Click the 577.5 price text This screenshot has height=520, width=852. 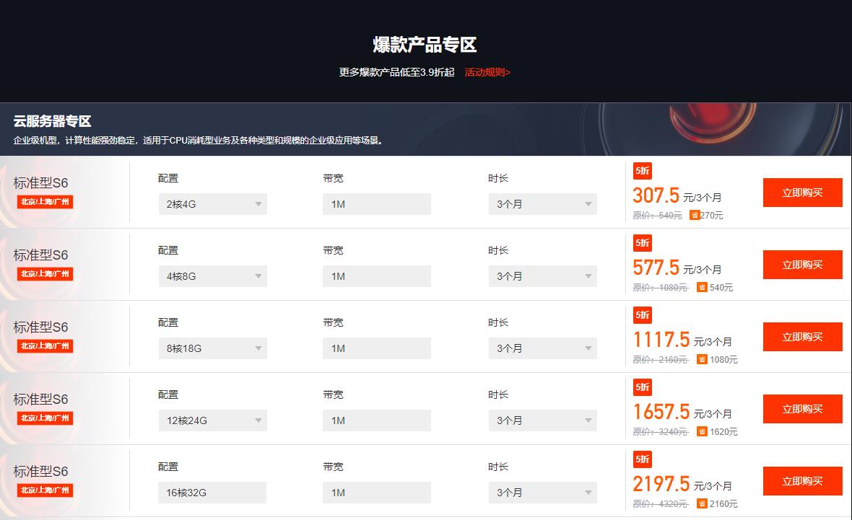[656, 268]
